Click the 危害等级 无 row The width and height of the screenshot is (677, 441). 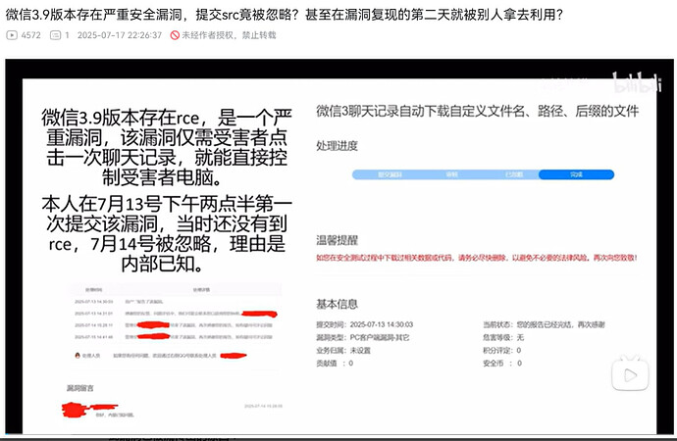coord(503,337)
